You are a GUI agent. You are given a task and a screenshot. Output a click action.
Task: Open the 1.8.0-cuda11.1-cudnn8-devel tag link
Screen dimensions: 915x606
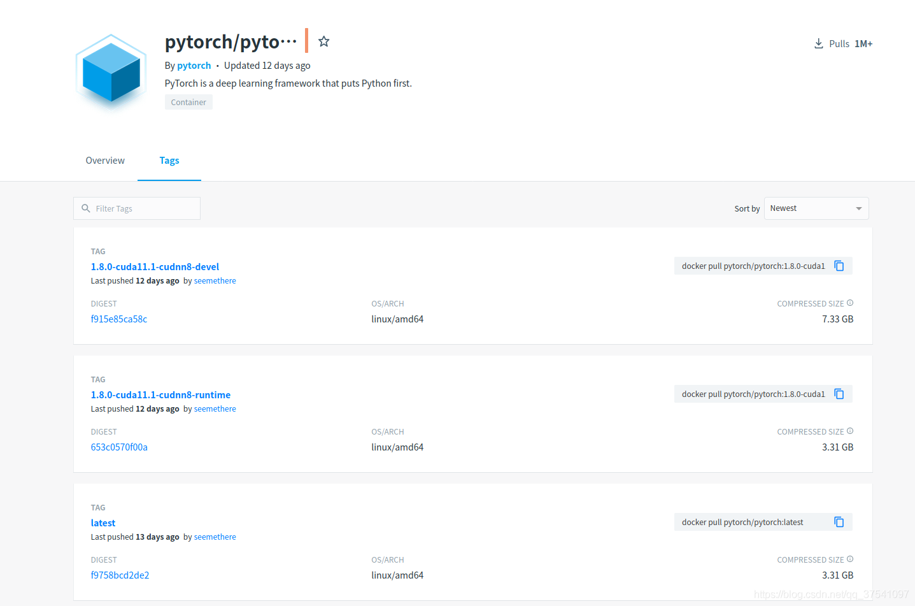(155, 267)
